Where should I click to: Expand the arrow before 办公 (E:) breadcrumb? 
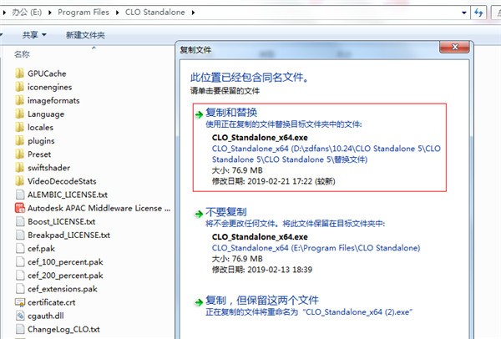pos(4,13)
